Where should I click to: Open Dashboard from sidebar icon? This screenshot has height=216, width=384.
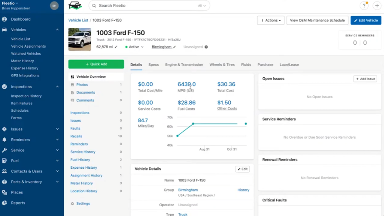coord(4,19)
